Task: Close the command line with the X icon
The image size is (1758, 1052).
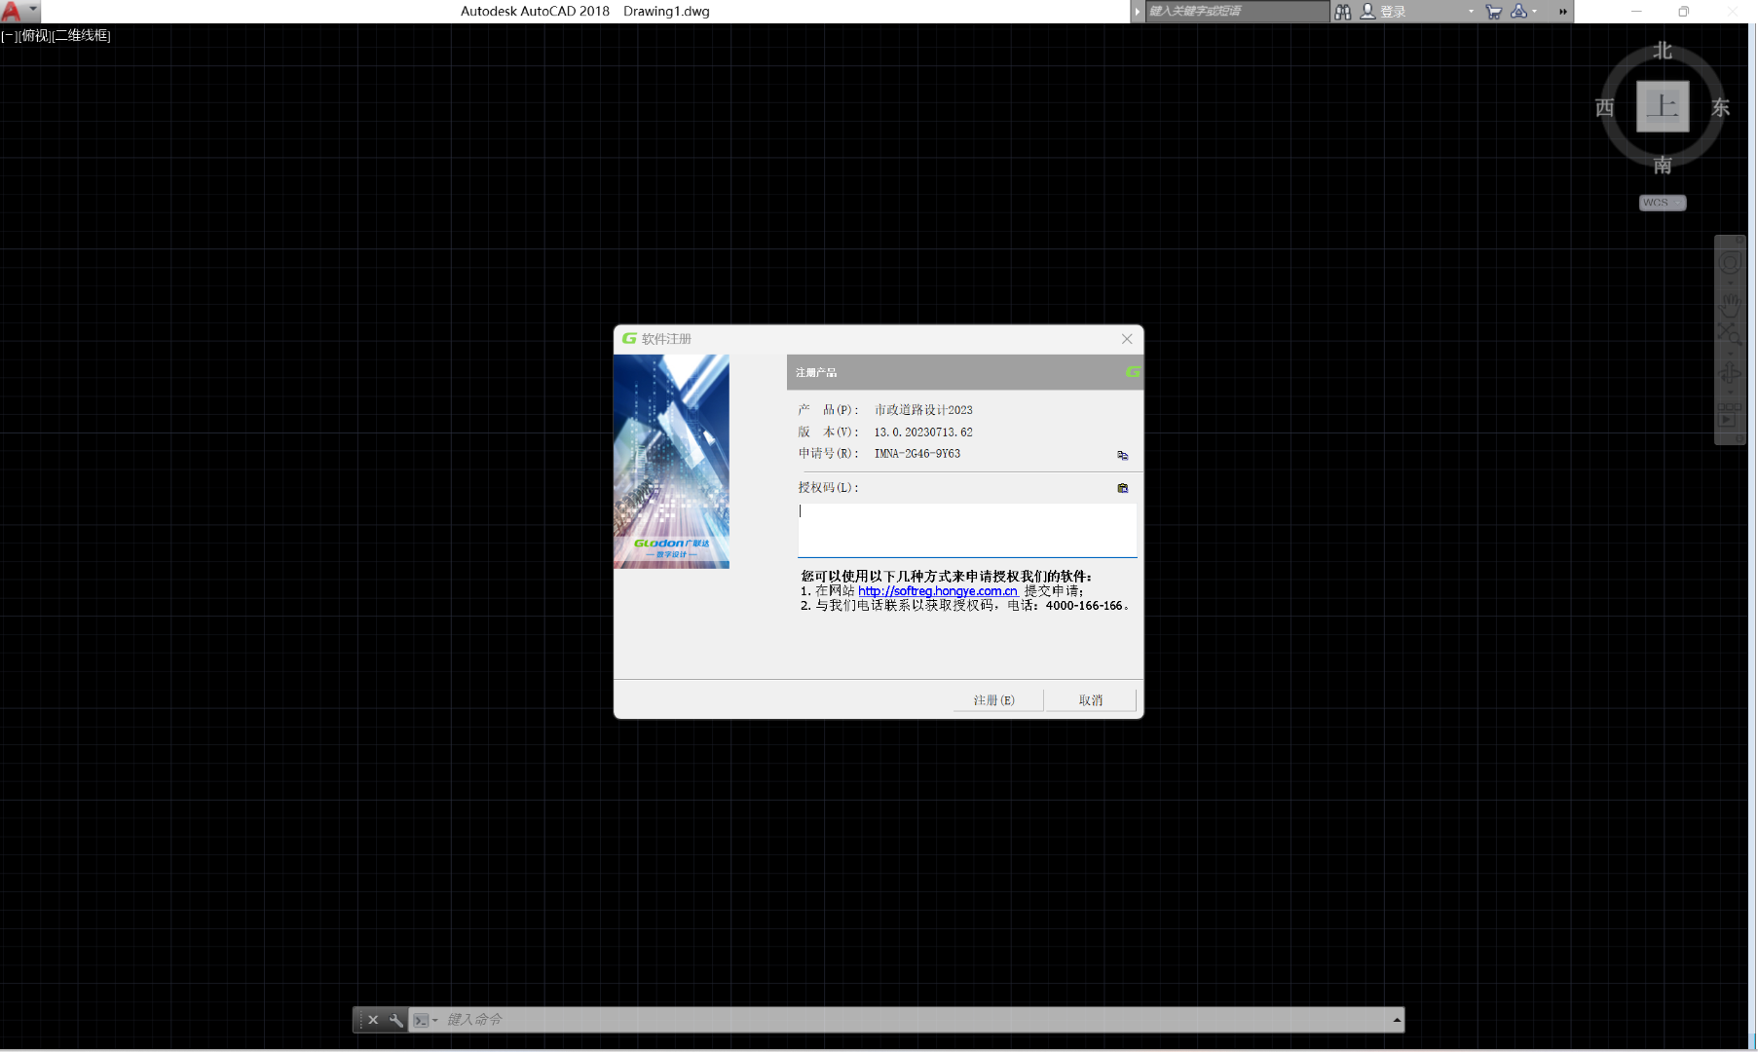Action: pos(373,1020)
